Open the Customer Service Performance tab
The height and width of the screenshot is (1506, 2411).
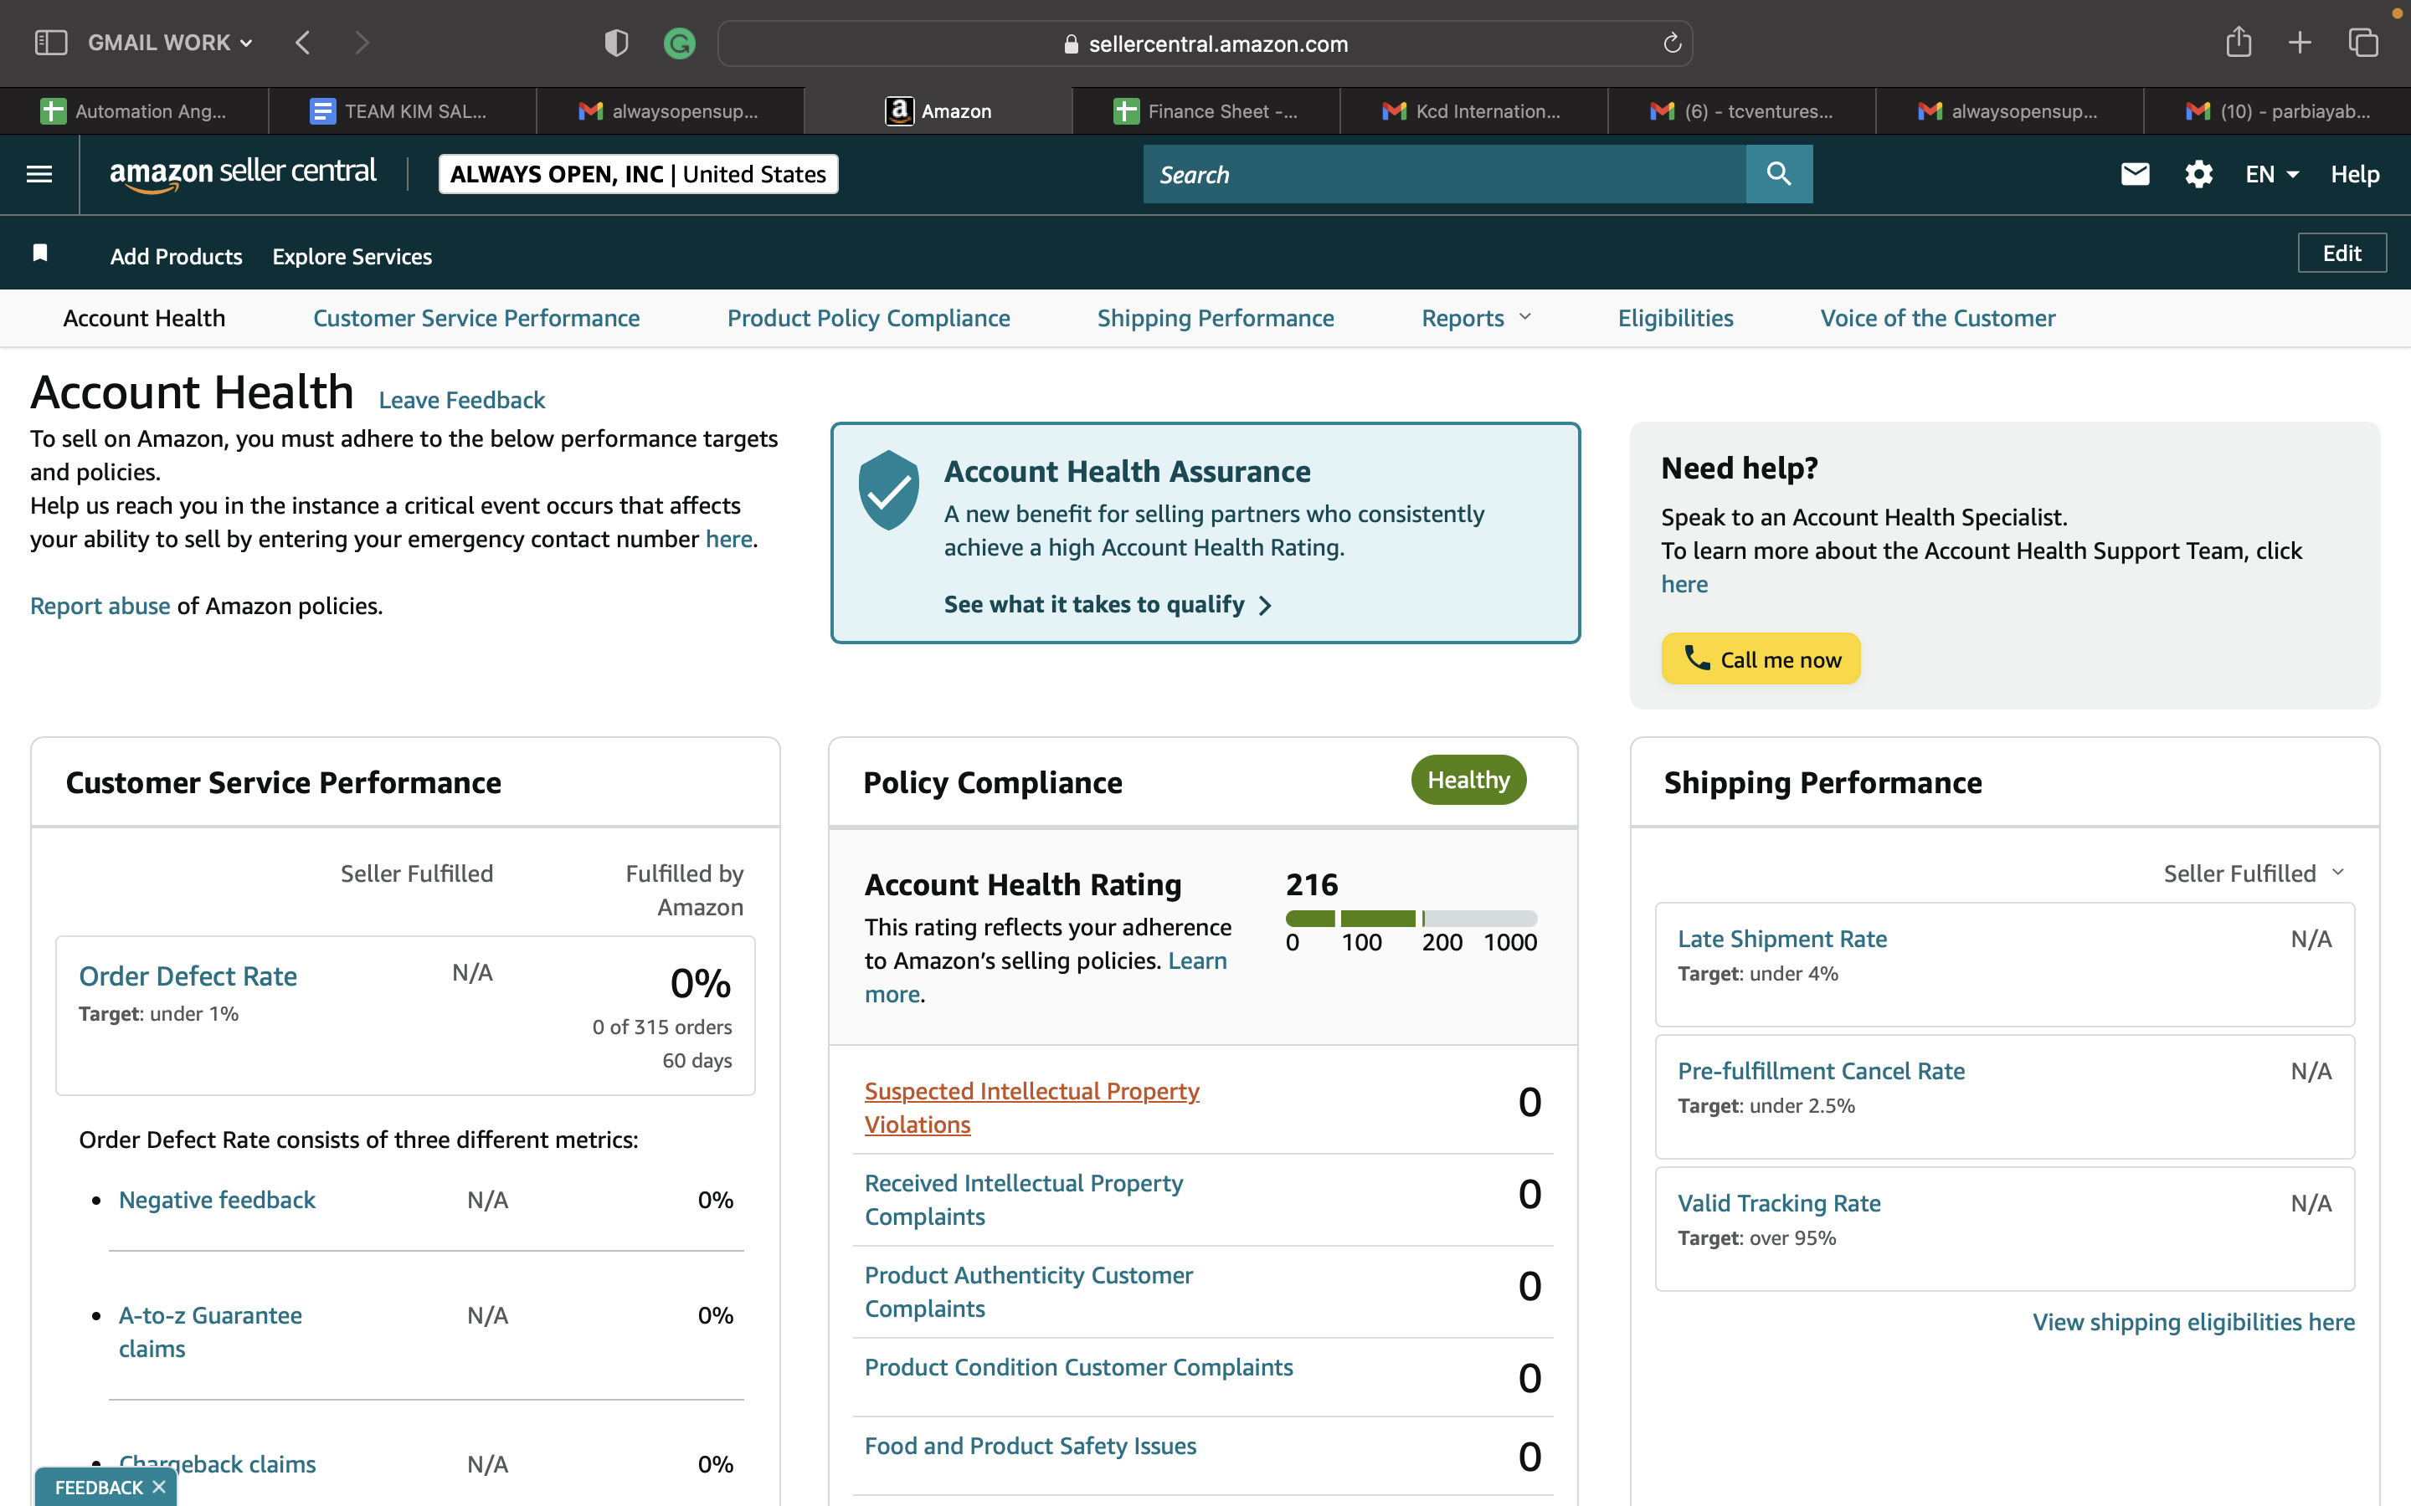[476, 318]
